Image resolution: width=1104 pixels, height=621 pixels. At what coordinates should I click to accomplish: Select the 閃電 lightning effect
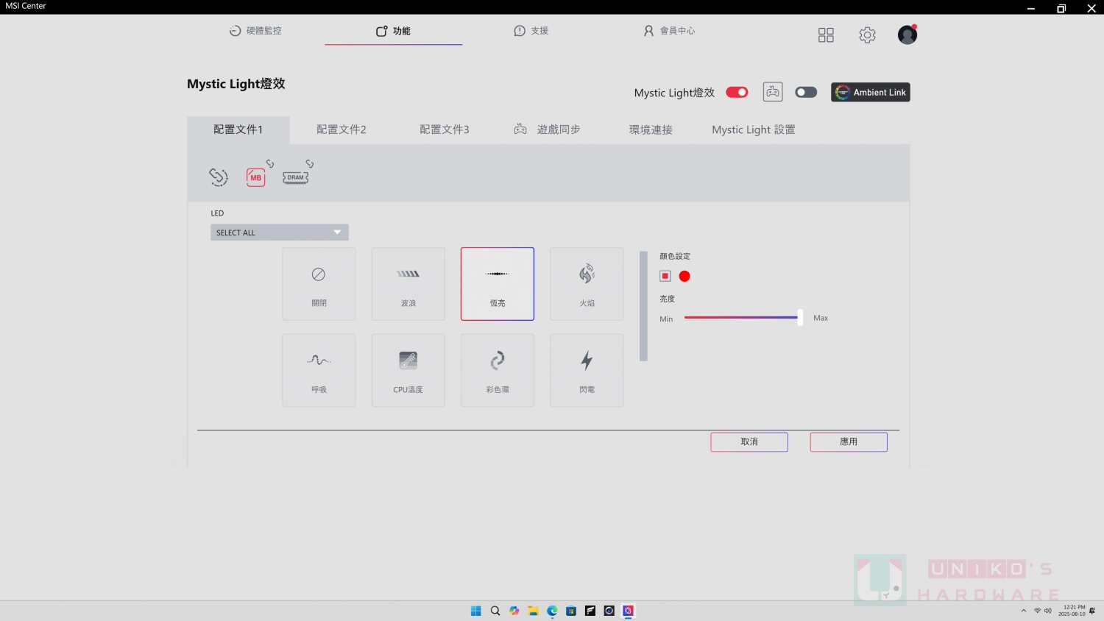587,371
